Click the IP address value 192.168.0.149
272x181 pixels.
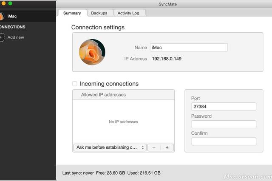(167, 59)
